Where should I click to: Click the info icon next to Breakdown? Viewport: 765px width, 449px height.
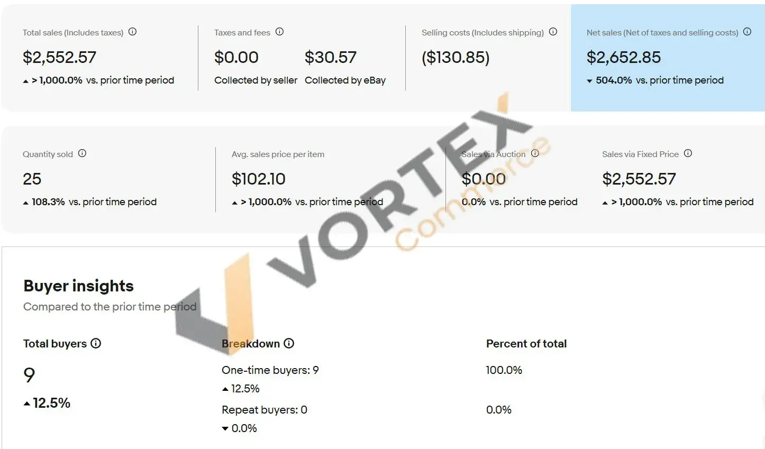pos(289,343)
